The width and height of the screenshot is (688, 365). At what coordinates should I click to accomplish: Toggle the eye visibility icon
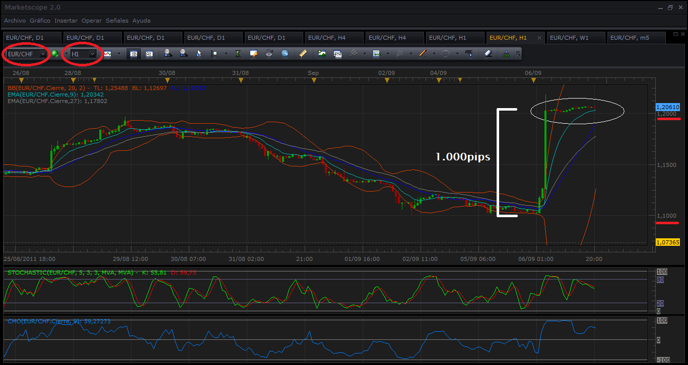click(x=269, y=54)
